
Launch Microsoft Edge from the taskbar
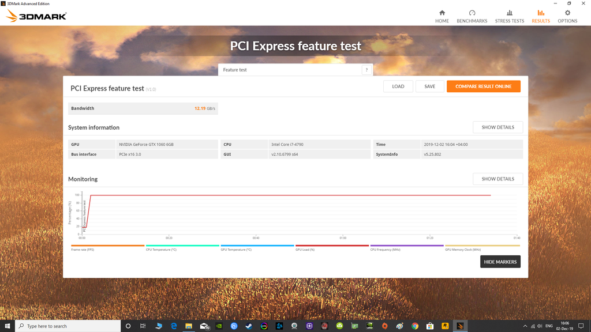click(x=173, y=326)
